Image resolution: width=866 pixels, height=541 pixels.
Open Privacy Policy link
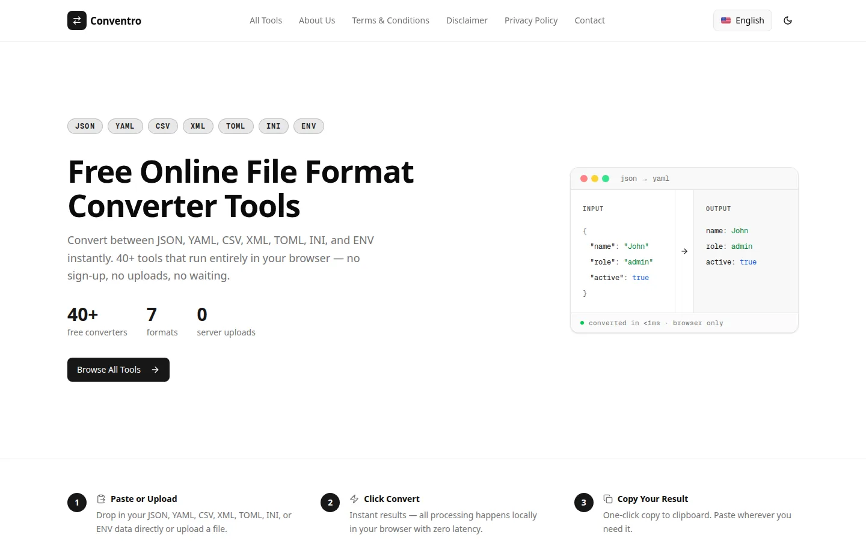(x=531, y=20)
